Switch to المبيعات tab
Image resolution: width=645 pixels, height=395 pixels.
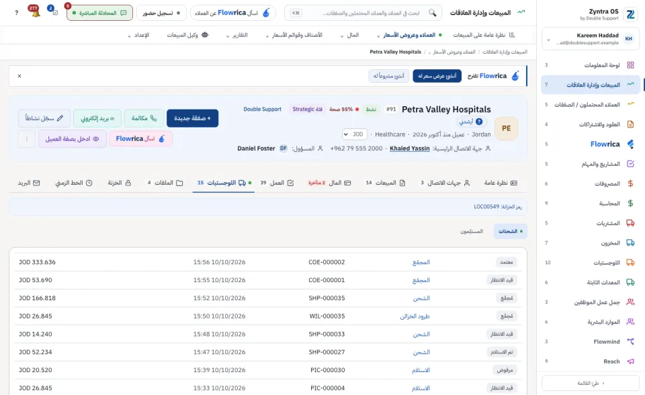coord(386,183)
